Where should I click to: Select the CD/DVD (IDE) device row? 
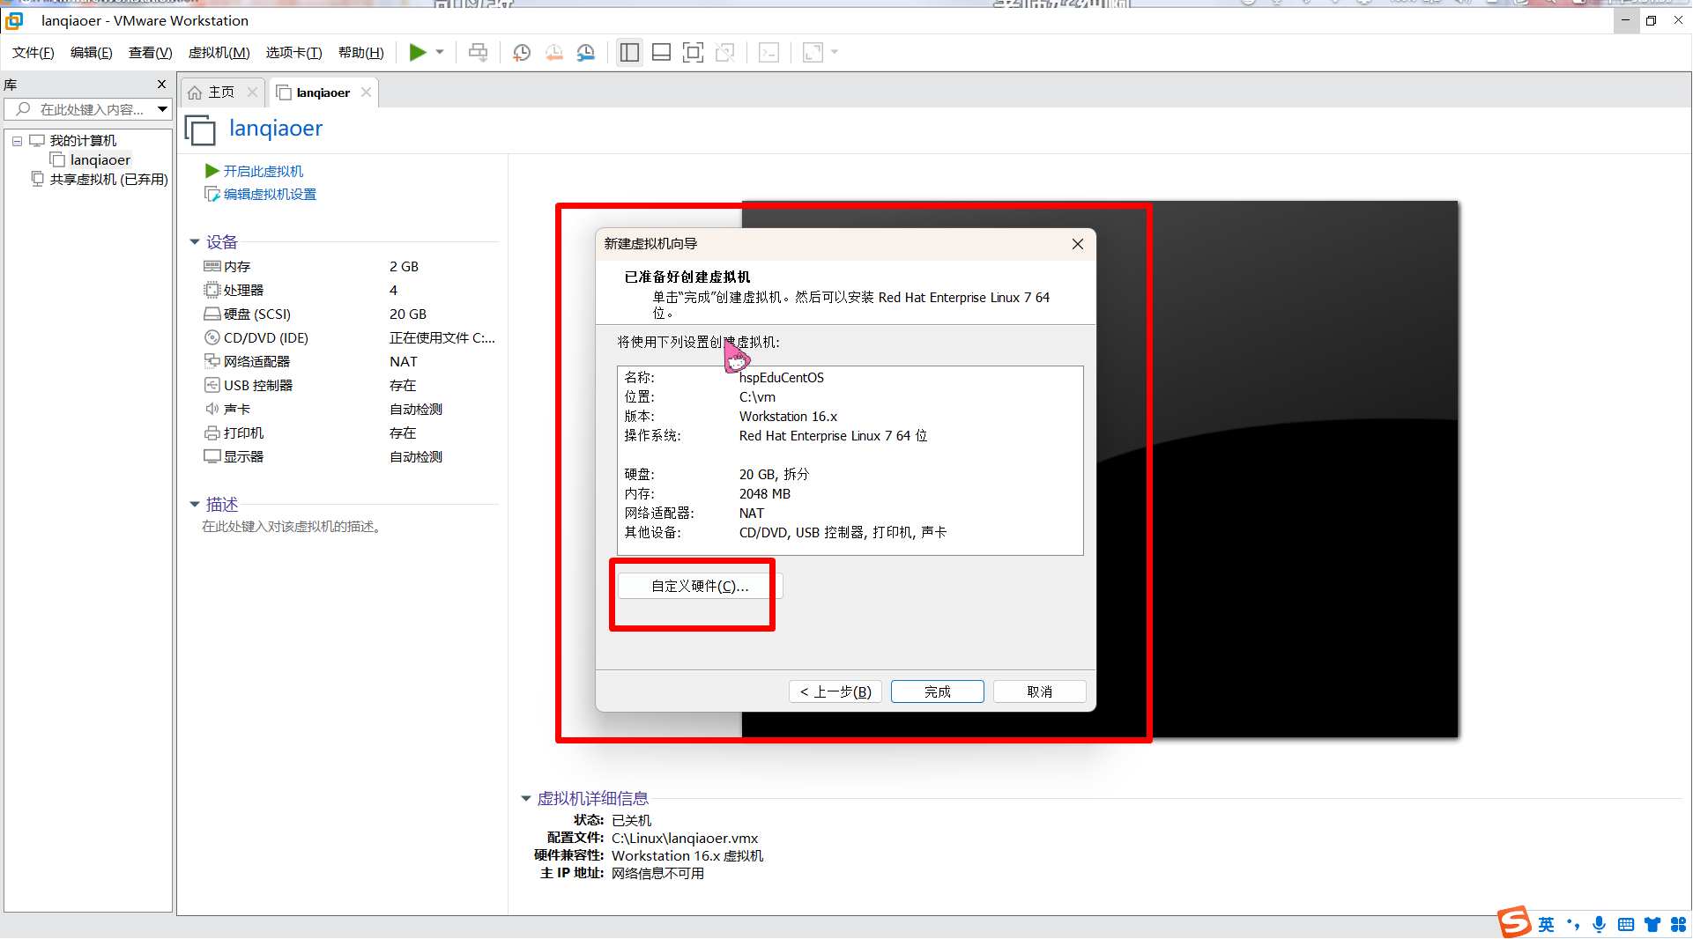pyautogui.click(x=350, y=338)
